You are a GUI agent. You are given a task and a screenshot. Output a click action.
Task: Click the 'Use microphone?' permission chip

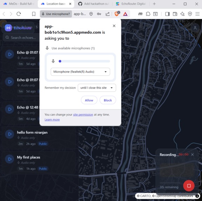[x=56, y=14]
